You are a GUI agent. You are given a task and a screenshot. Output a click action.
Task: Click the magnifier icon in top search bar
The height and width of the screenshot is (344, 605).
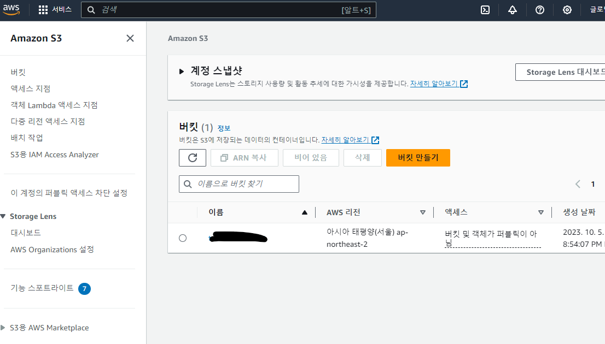point(91,10)
